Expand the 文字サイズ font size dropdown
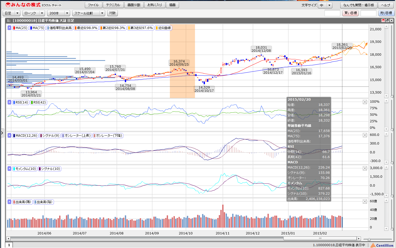396x248 pixels. click(x=325, y=5)
